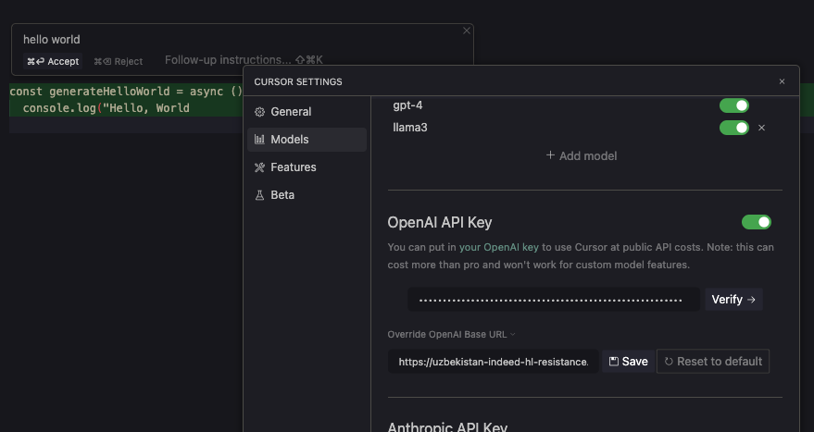
Task: Open the 'your OpenAI key' link
Action: pyautogui.click(x=499, y=247)
